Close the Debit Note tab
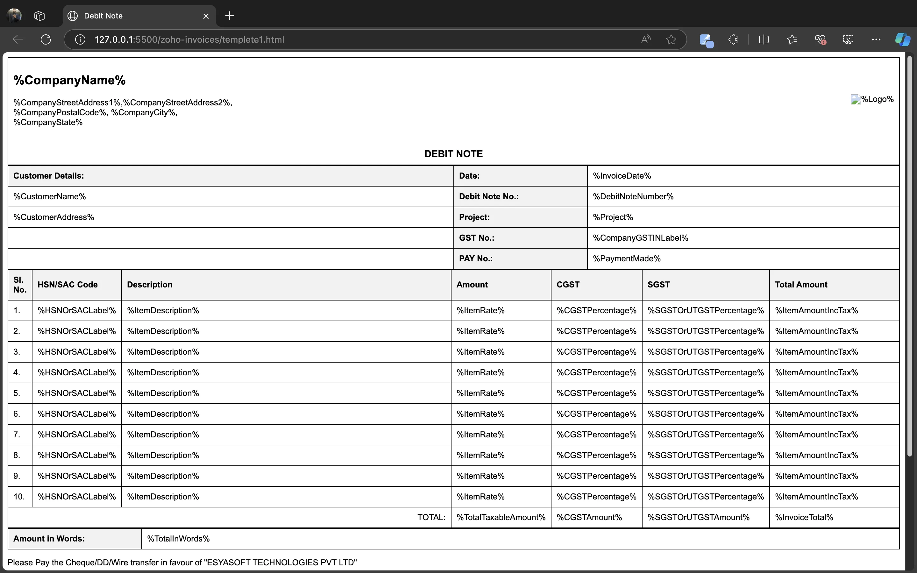 click(x=206, y=16)
